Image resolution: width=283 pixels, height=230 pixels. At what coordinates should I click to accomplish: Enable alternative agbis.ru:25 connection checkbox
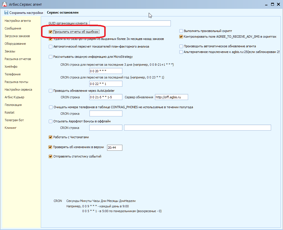point(181,52)
